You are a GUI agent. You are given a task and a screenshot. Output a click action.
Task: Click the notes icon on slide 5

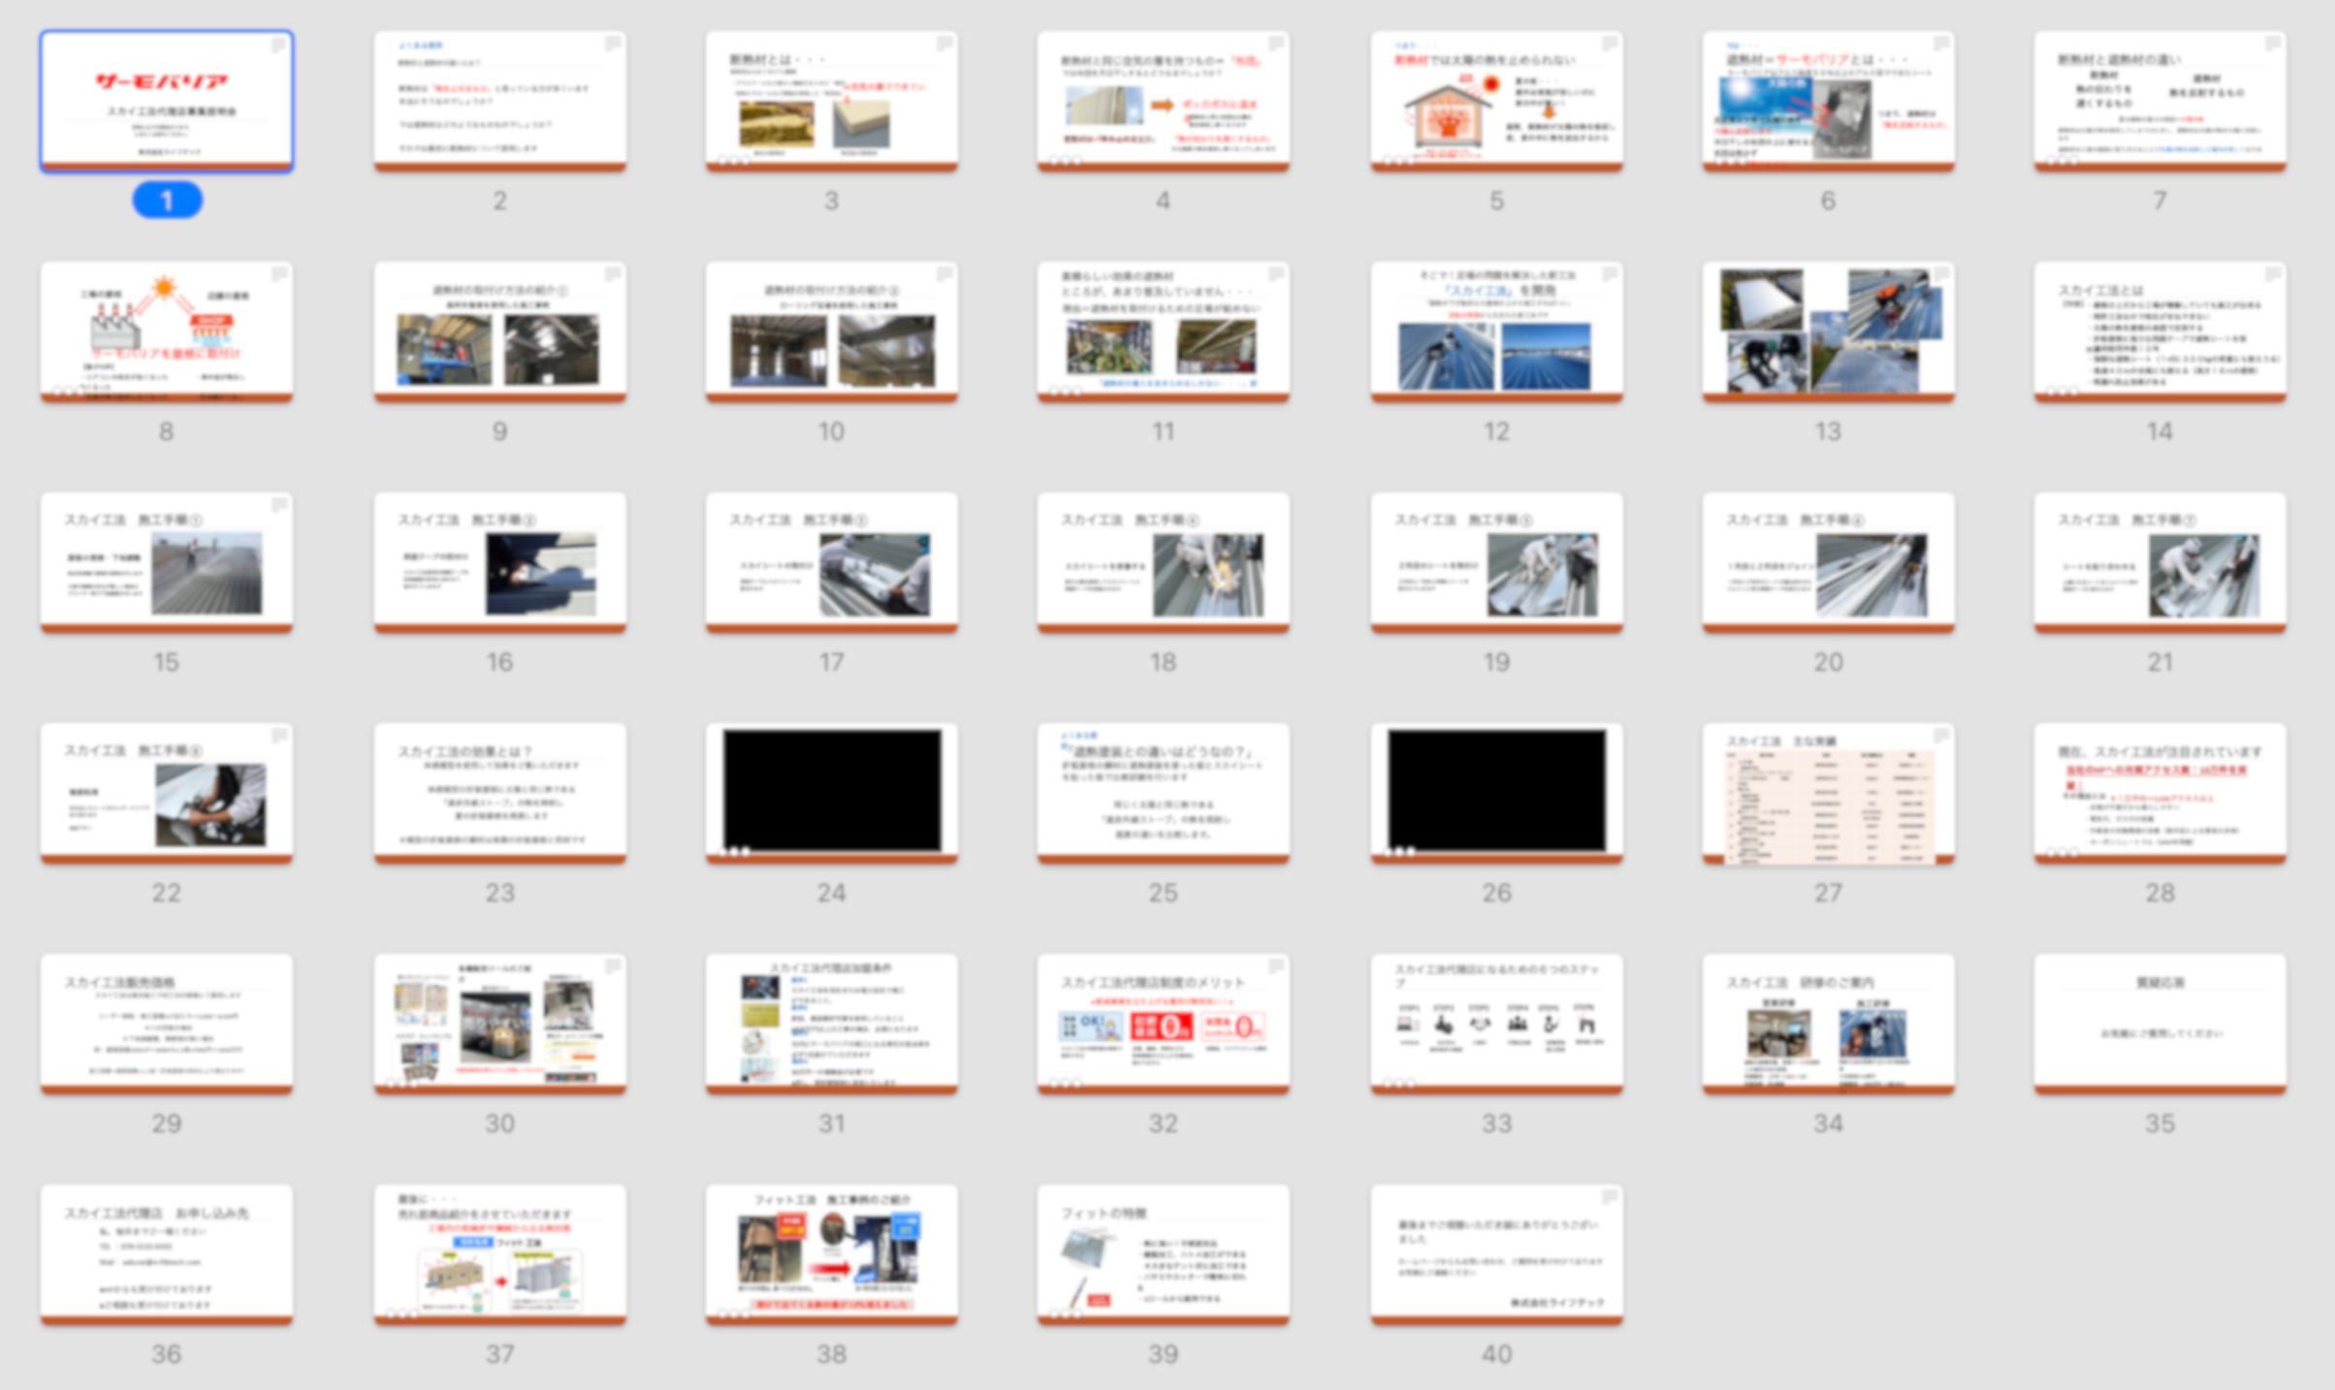[x=1610, y=44]
